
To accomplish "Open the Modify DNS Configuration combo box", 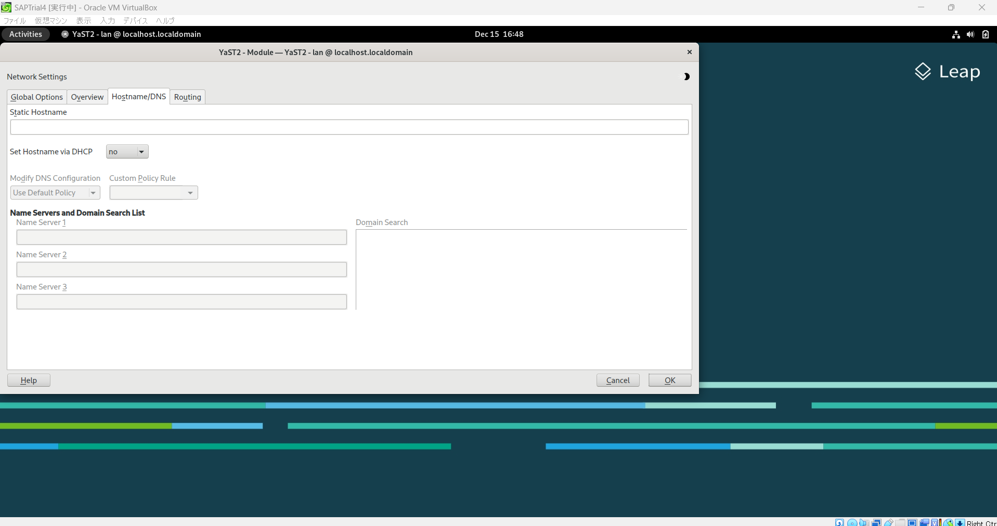I will (55, 193).
